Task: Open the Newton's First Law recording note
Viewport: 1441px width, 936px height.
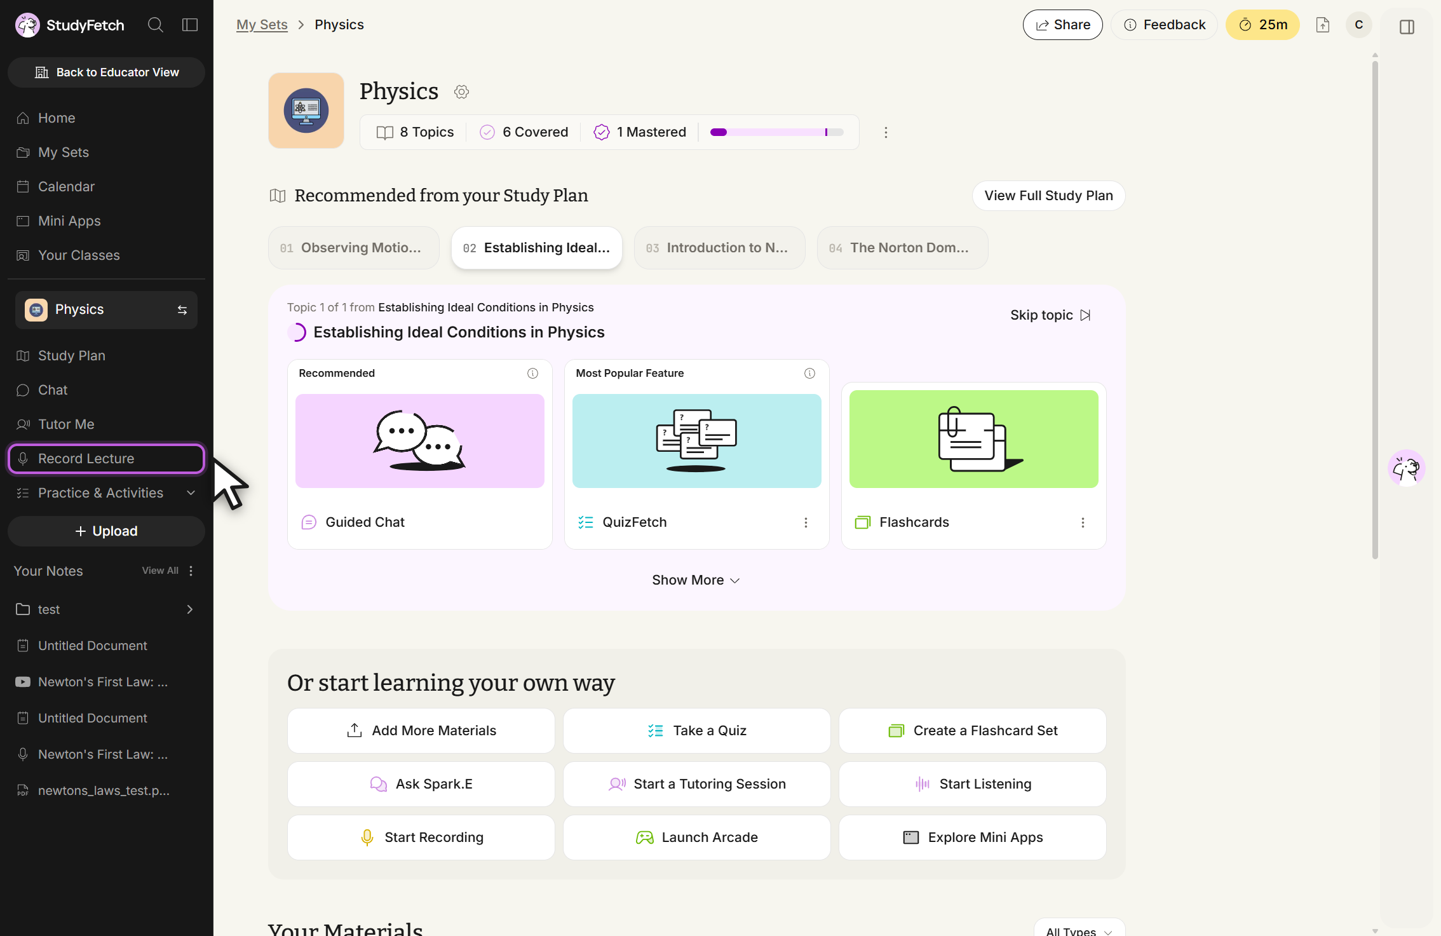Action: pyautogui.click(x=106, y=754)
